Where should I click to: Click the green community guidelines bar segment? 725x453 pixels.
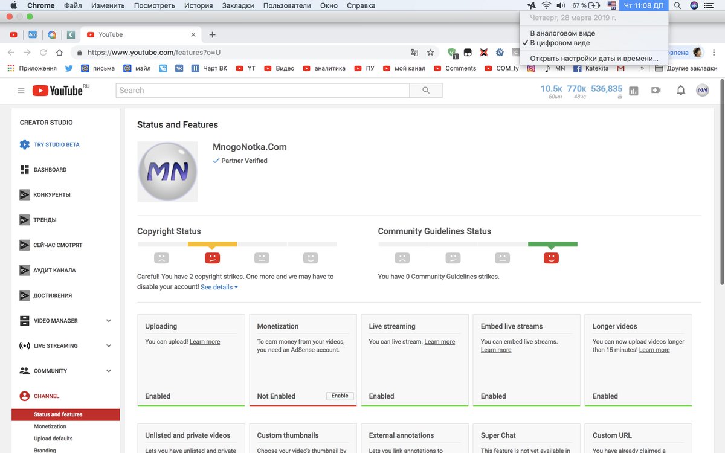pos(552,244)
